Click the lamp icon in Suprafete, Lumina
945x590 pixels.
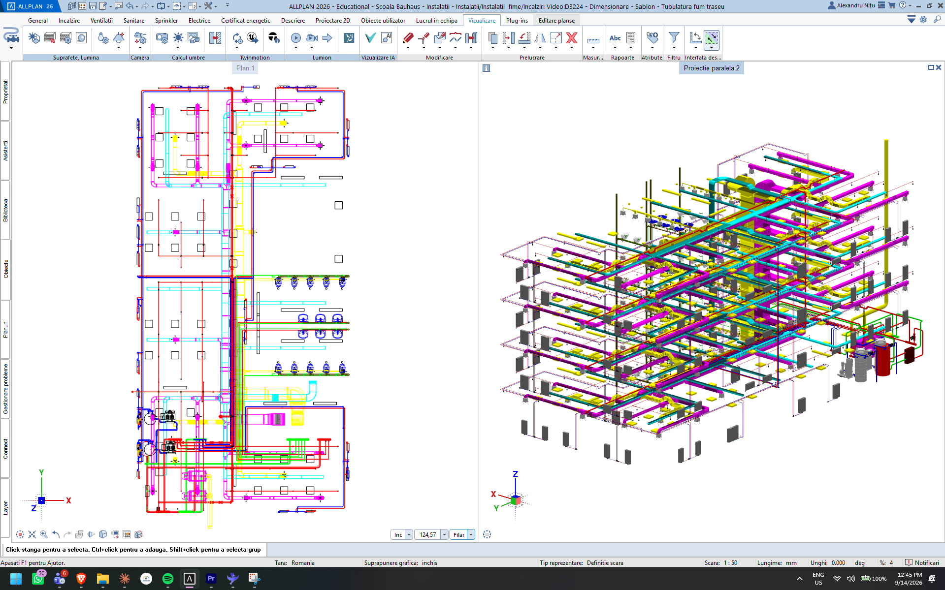click(119, 38)
